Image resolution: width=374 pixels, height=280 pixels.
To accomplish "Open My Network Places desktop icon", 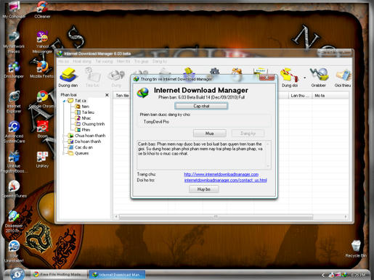I will point(14,42).
